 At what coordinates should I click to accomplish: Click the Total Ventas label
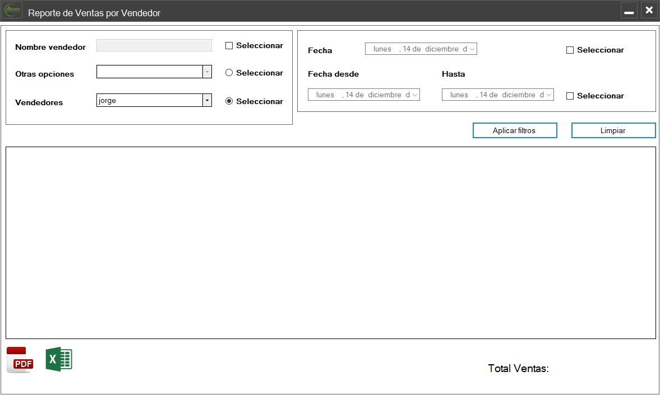[x=518, y=369]
